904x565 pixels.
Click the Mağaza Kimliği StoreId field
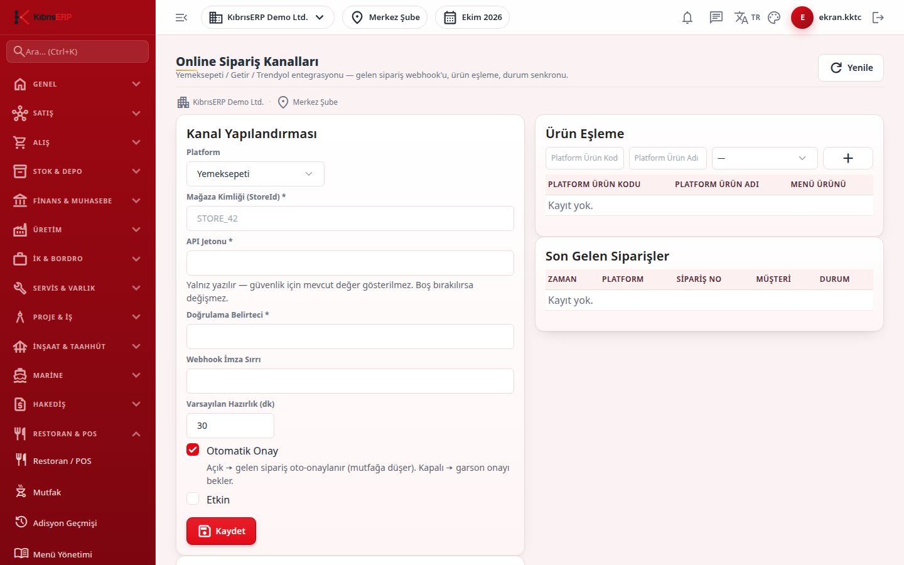[x=350, y=218]
